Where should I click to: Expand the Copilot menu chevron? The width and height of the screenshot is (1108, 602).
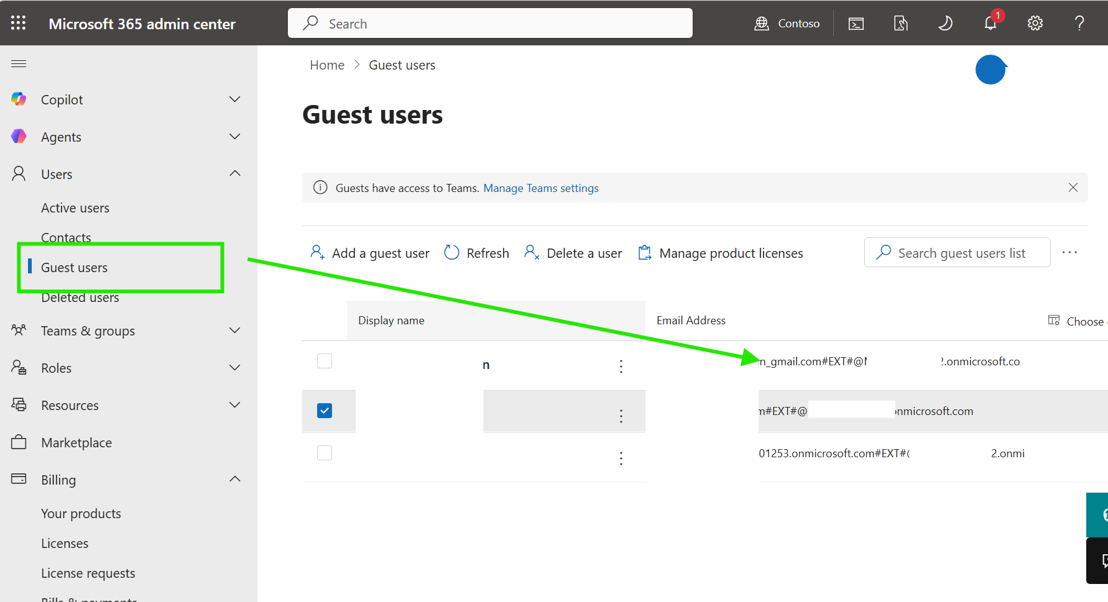point(235,99)
